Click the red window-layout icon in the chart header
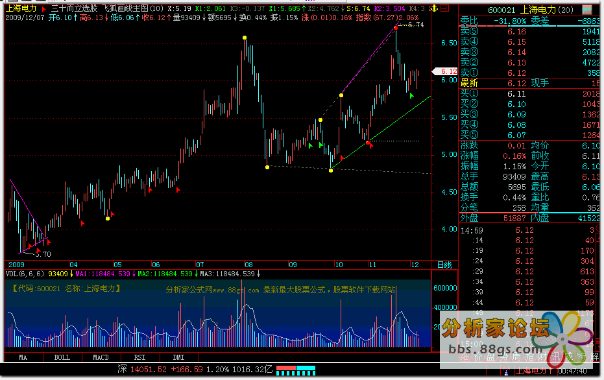Screen dimensions: 604x380 point(444,10)
